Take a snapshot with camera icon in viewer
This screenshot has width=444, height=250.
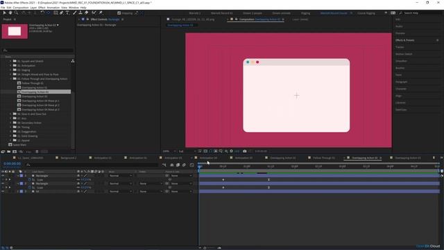tap(245, 151)
